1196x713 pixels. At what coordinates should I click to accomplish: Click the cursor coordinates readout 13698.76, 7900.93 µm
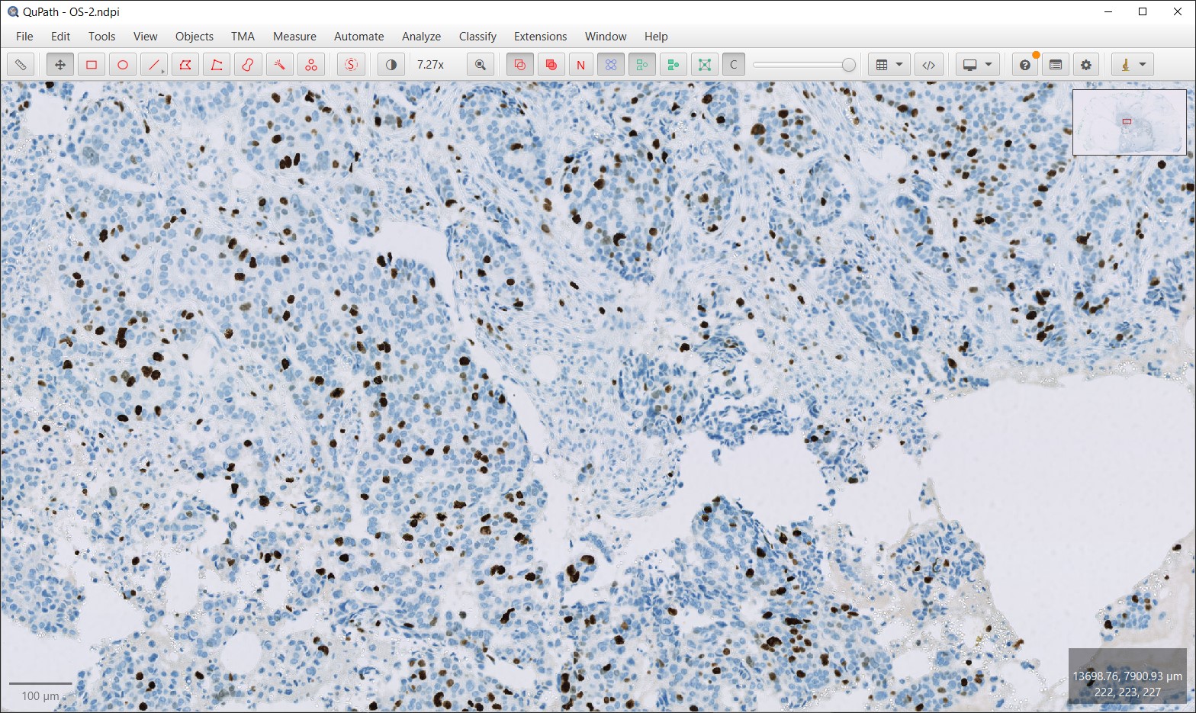coord(1127,676)
